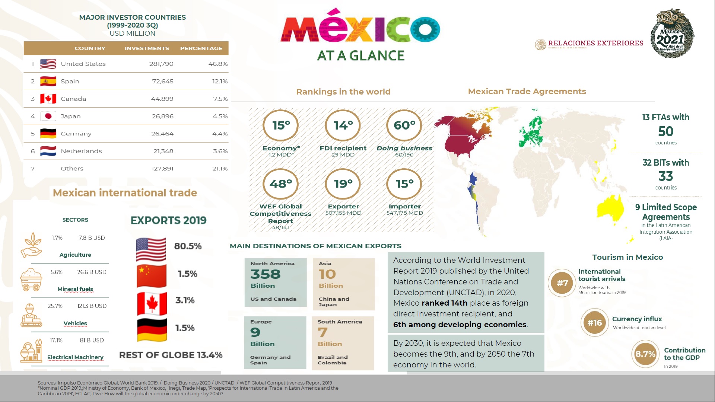Viewport: 715px width, 402px height.
Task: Click the 14° FDI recipient ranking circle
Action: tap(343, 125)
